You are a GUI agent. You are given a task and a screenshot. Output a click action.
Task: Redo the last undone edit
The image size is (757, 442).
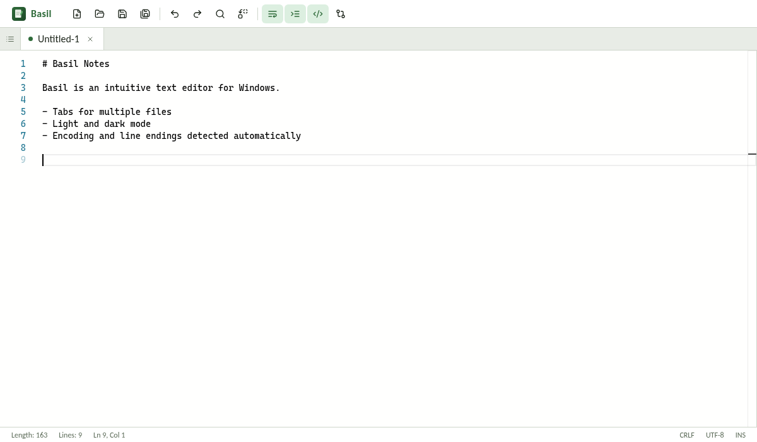coord(197,14)
